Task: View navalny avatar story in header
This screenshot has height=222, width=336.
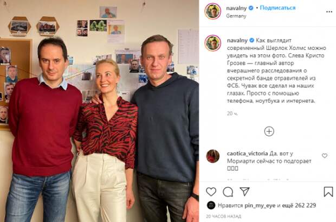Action: (213, 11)
